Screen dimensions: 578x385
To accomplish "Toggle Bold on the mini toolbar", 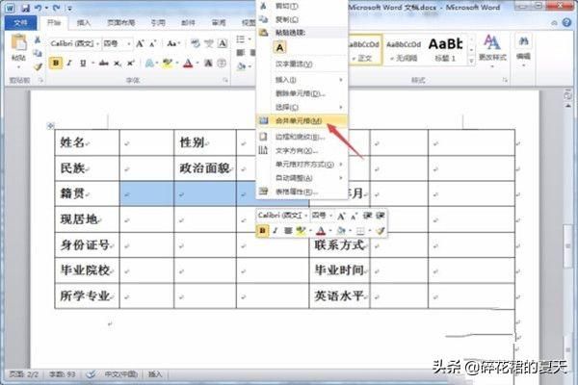I will click(x=262, y=231).
